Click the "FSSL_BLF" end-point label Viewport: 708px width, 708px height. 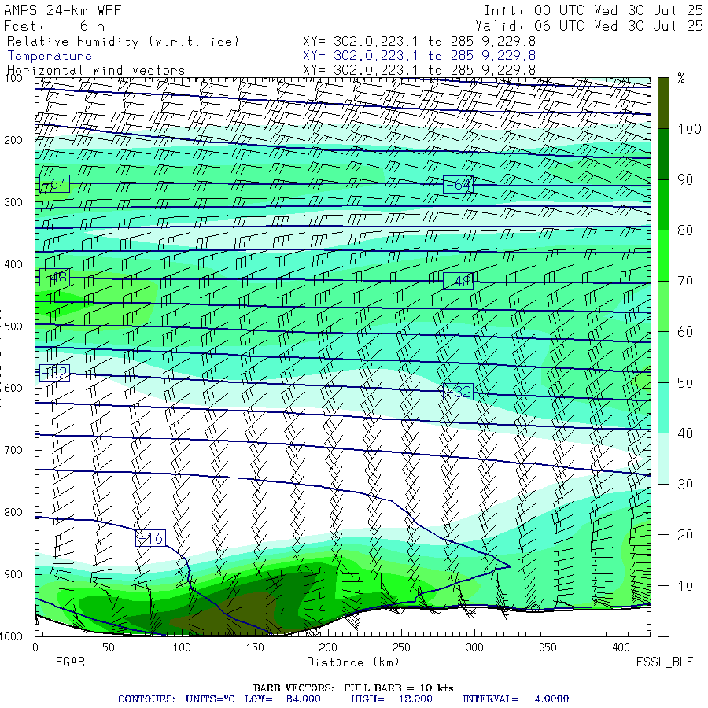point(664,662)
